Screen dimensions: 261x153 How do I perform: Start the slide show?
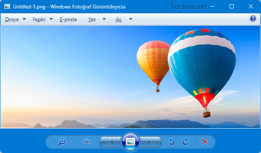[x=130, y=142]
